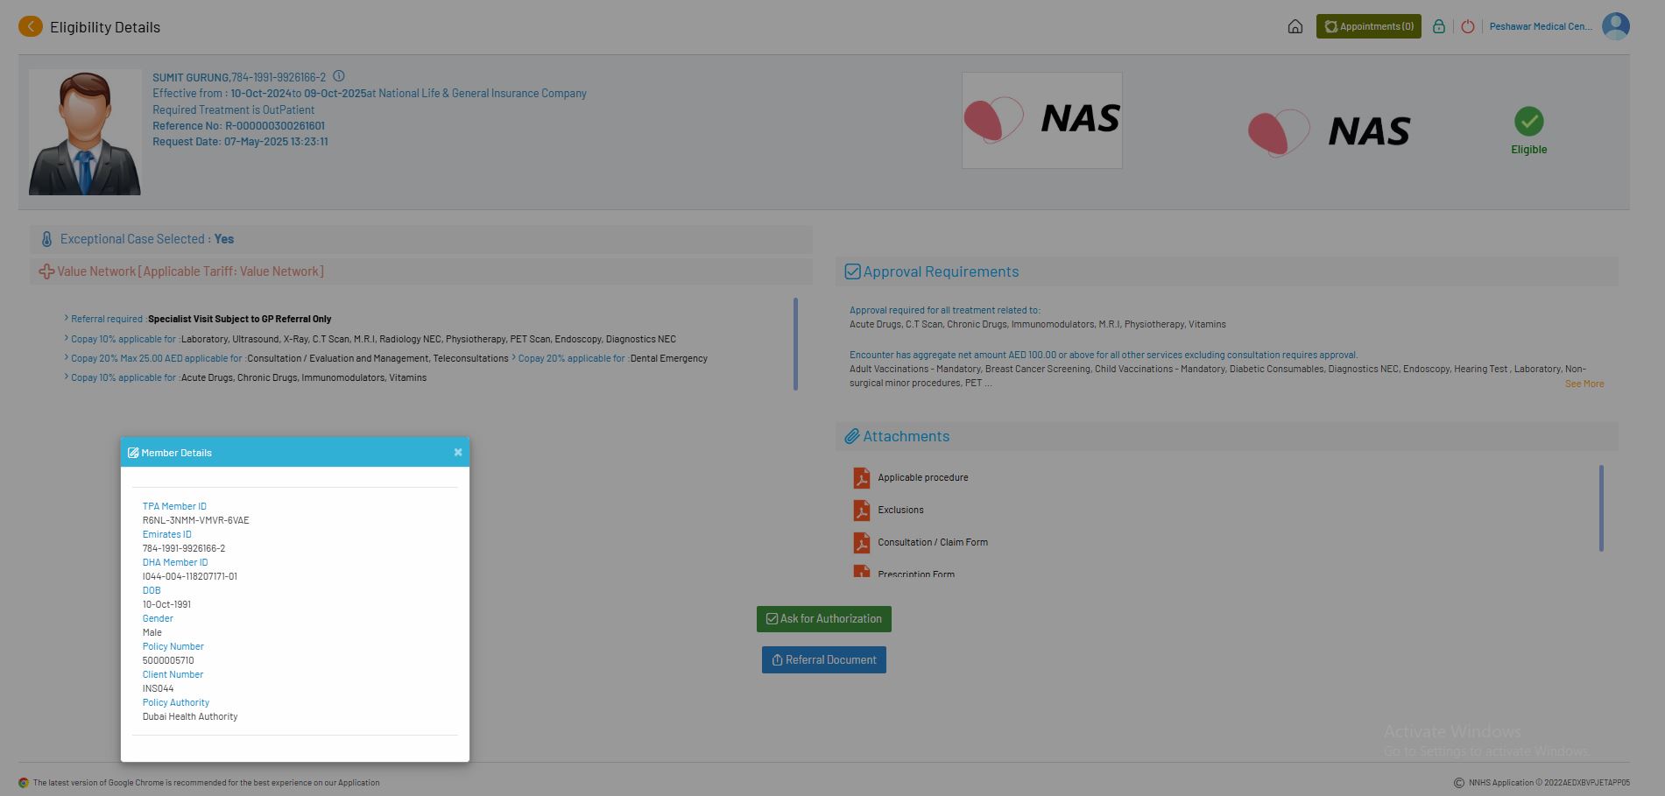Screen dimensions: 1665x796
Task: Click the boxed NAS logo
Action: point(1042,120)
